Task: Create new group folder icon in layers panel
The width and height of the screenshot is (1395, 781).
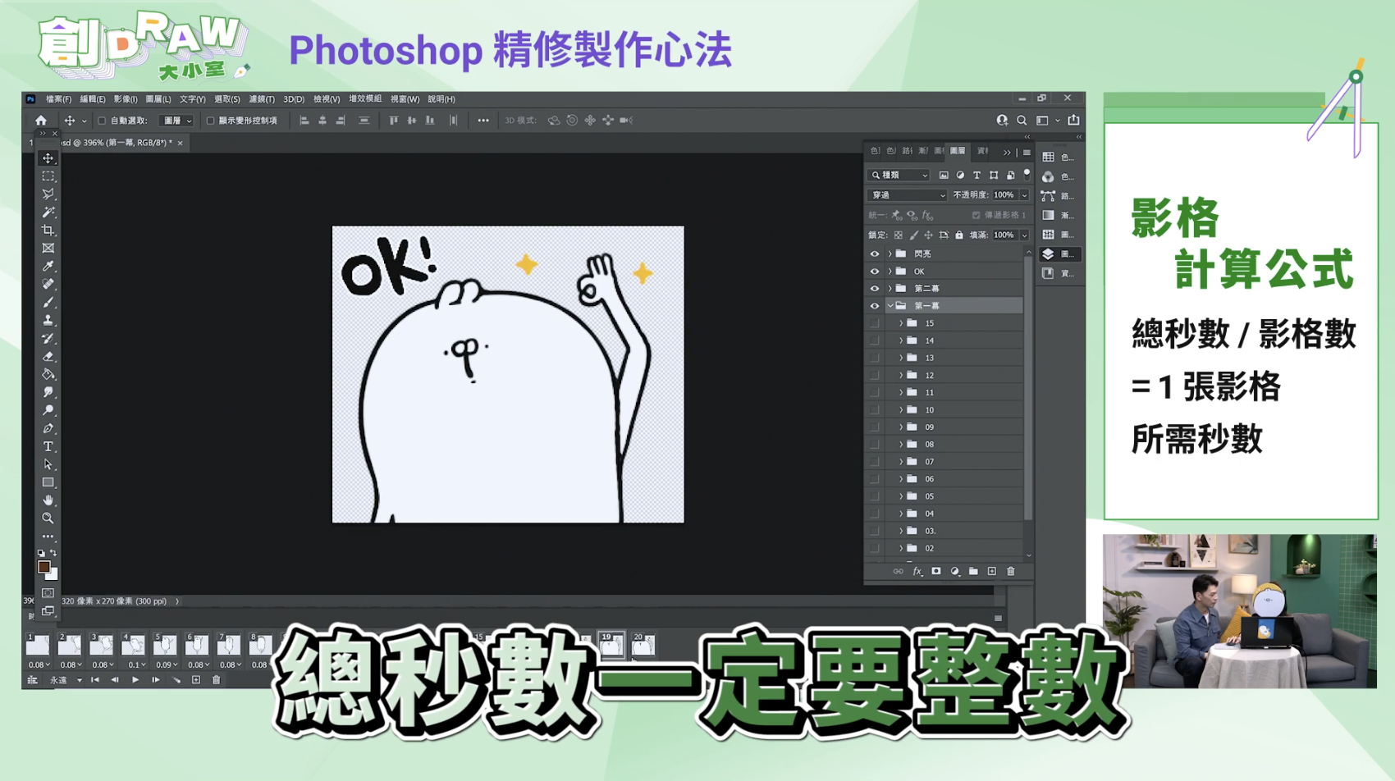Action: (x=973, y=571)
